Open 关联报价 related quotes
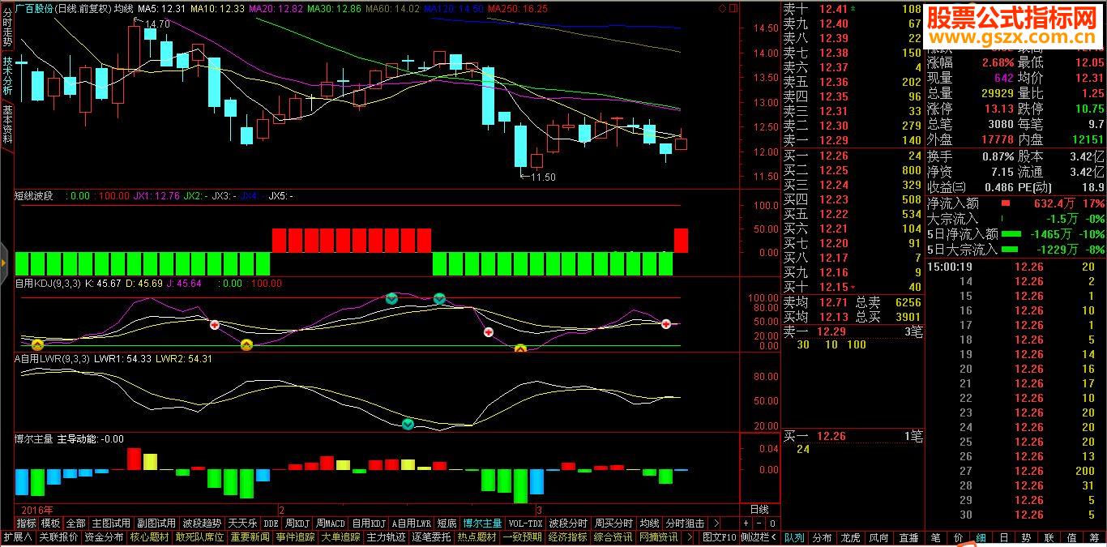 [x=58, y=537]
